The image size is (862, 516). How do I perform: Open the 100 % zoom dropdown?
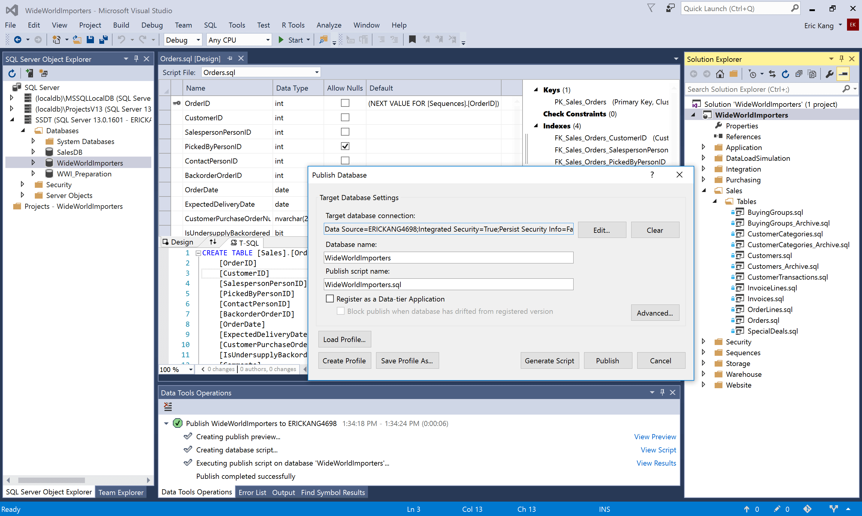191,369
